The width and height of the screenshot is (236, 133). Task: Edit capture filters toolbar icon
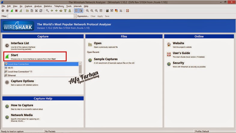point(107,11)
